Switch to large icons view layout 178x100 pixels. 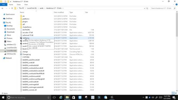pos(176,93)
